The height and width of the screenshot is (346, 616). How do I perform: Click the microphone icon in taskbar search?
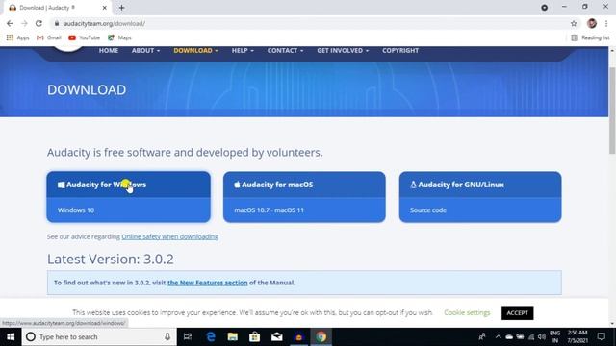[167, 337]
